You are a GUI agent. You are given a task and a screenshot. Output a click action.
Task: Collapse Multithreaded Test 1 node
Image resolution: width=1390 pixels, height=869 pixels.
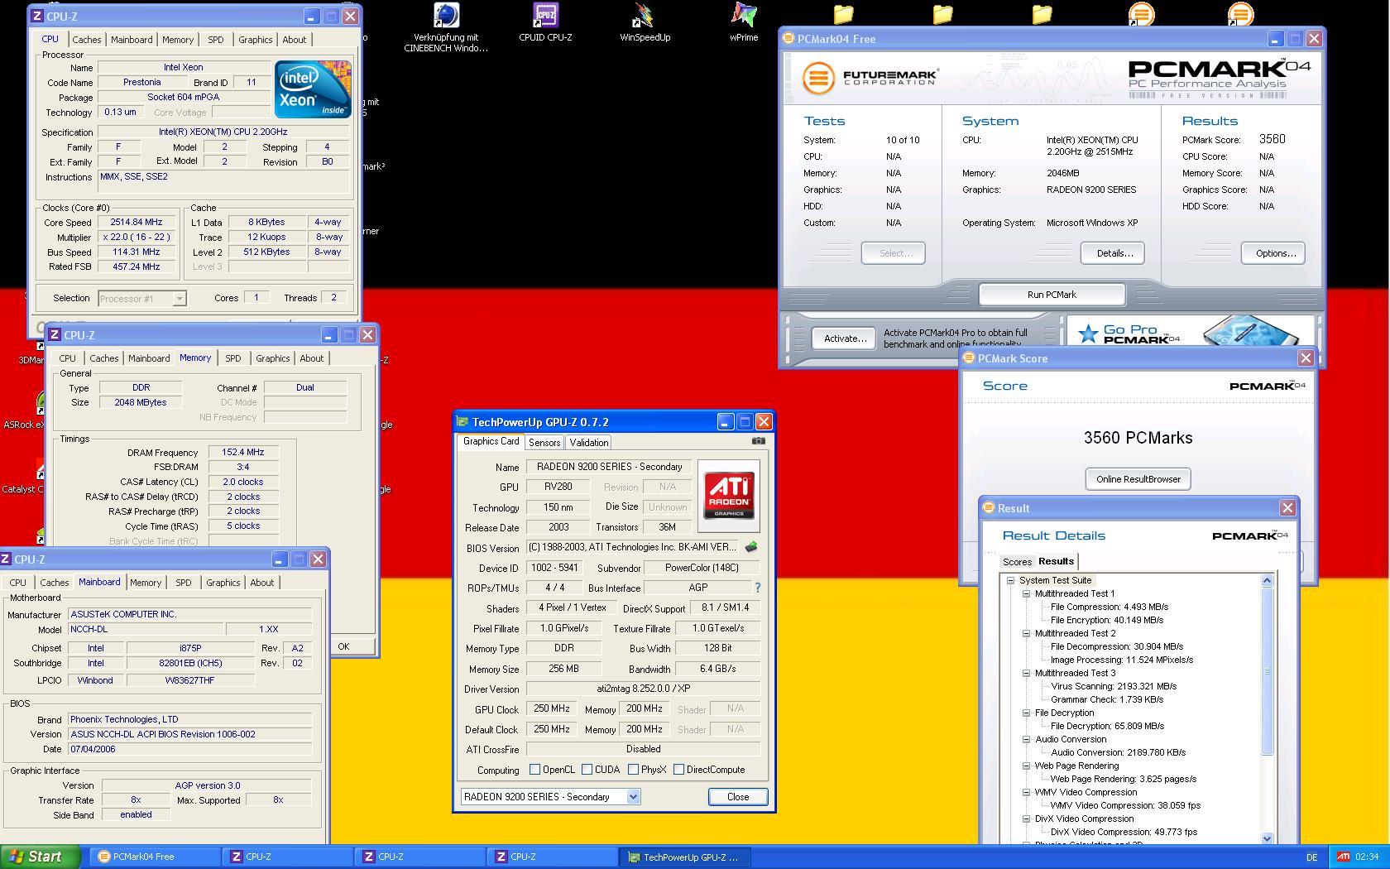(1026, 593)
